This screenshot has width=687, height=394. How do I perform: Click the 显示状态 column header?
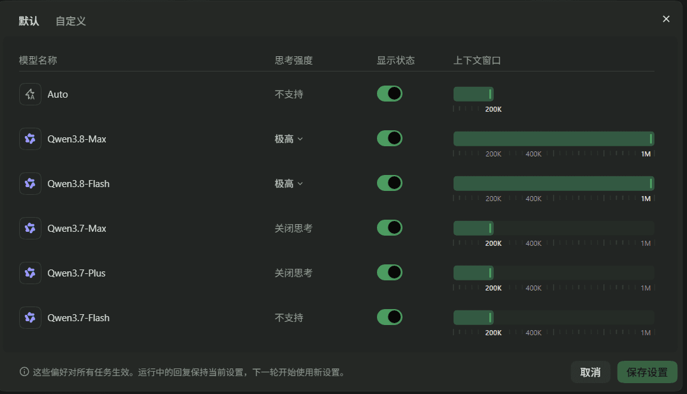pyautogui.click(x=395, y=61)
